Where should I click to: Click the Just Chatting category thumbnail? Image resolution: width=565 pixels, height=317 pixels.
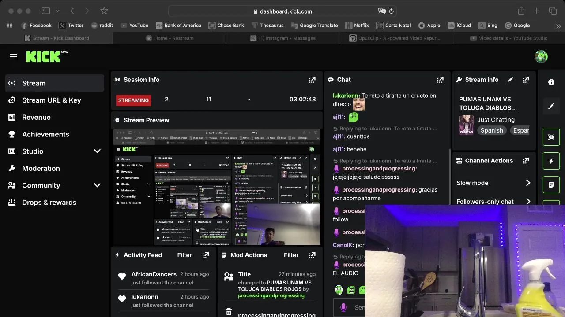point(467,125)
